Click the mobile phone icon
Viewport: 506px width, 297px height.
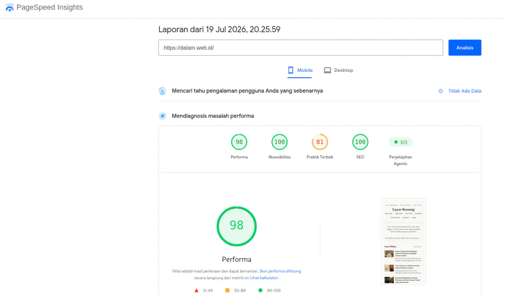pos(291,70)
